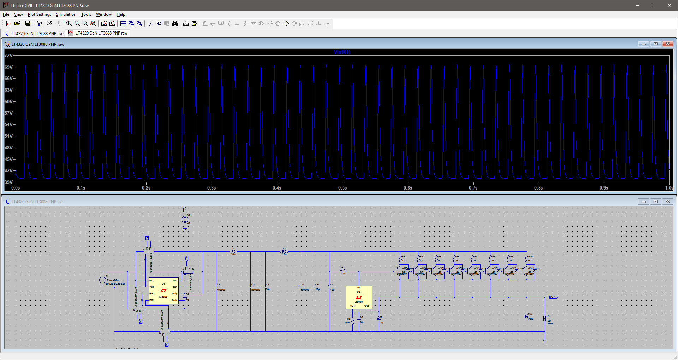Open the Plot Settings menu
Viewport: 678px width, 360px height.
point(40,14)
